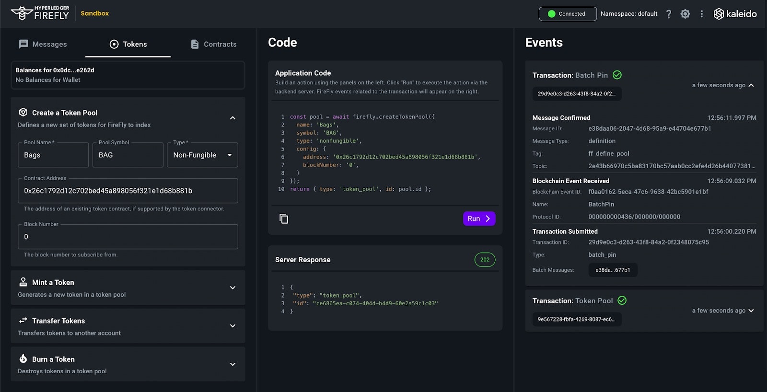The height and width of the screenshot is (392, 767).
Task: Expand the Mint a Token section
Action: (x=232, y=288)
